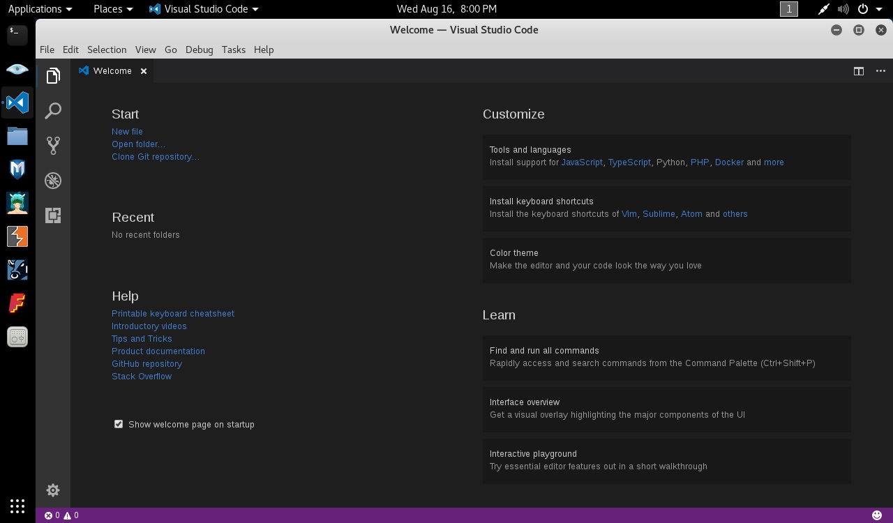This screenshot has width=893, height=523.
Task: Open the Tasks menu
Action: click(233, 50)
